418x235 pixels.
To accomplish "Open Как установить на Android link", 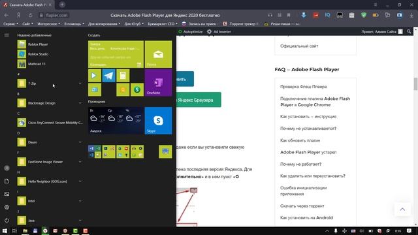I will tap(306, 217).
